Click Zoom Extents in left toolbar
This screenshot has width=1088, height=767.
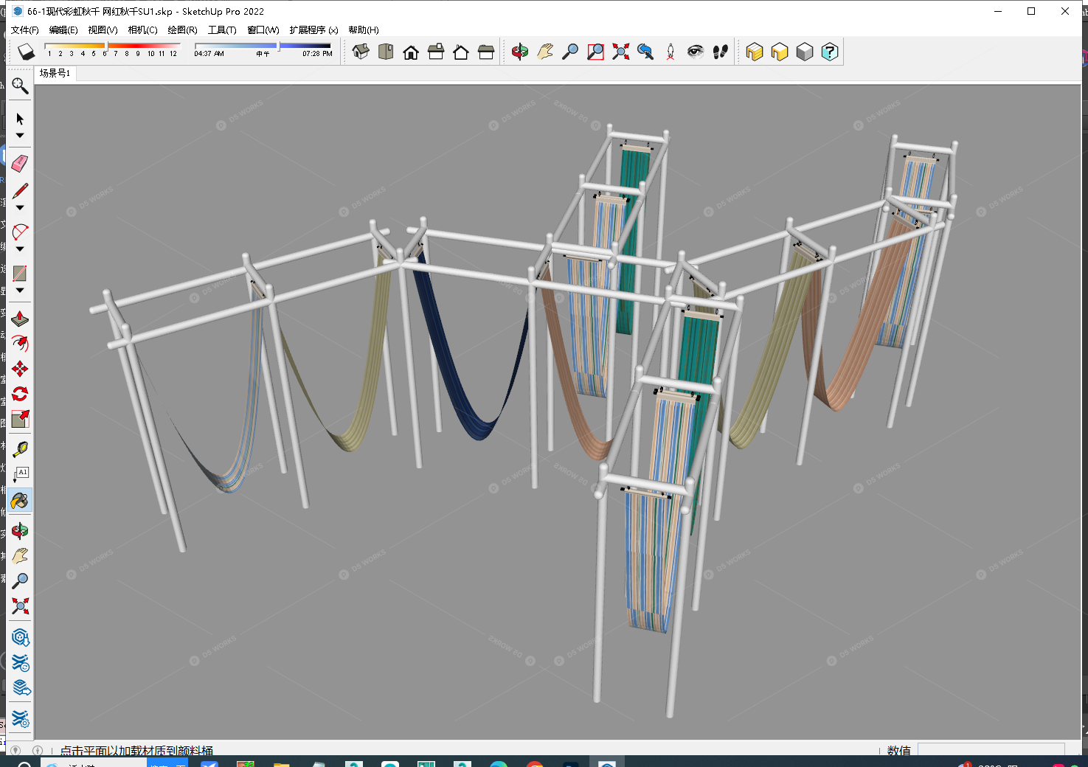pyautogui.click(x=20, y=605)
